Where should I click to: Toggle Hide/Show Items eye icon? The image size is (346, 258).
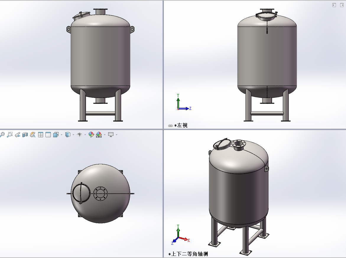[79, 135]
